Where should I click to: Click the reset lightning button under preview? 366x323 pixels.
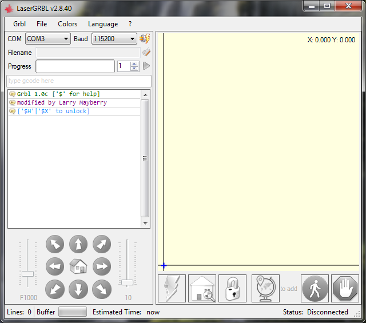pos(172,288)
